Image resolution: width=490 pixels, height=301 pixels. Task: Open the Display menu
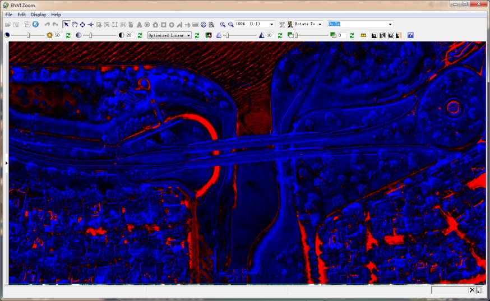pos(38,15)
